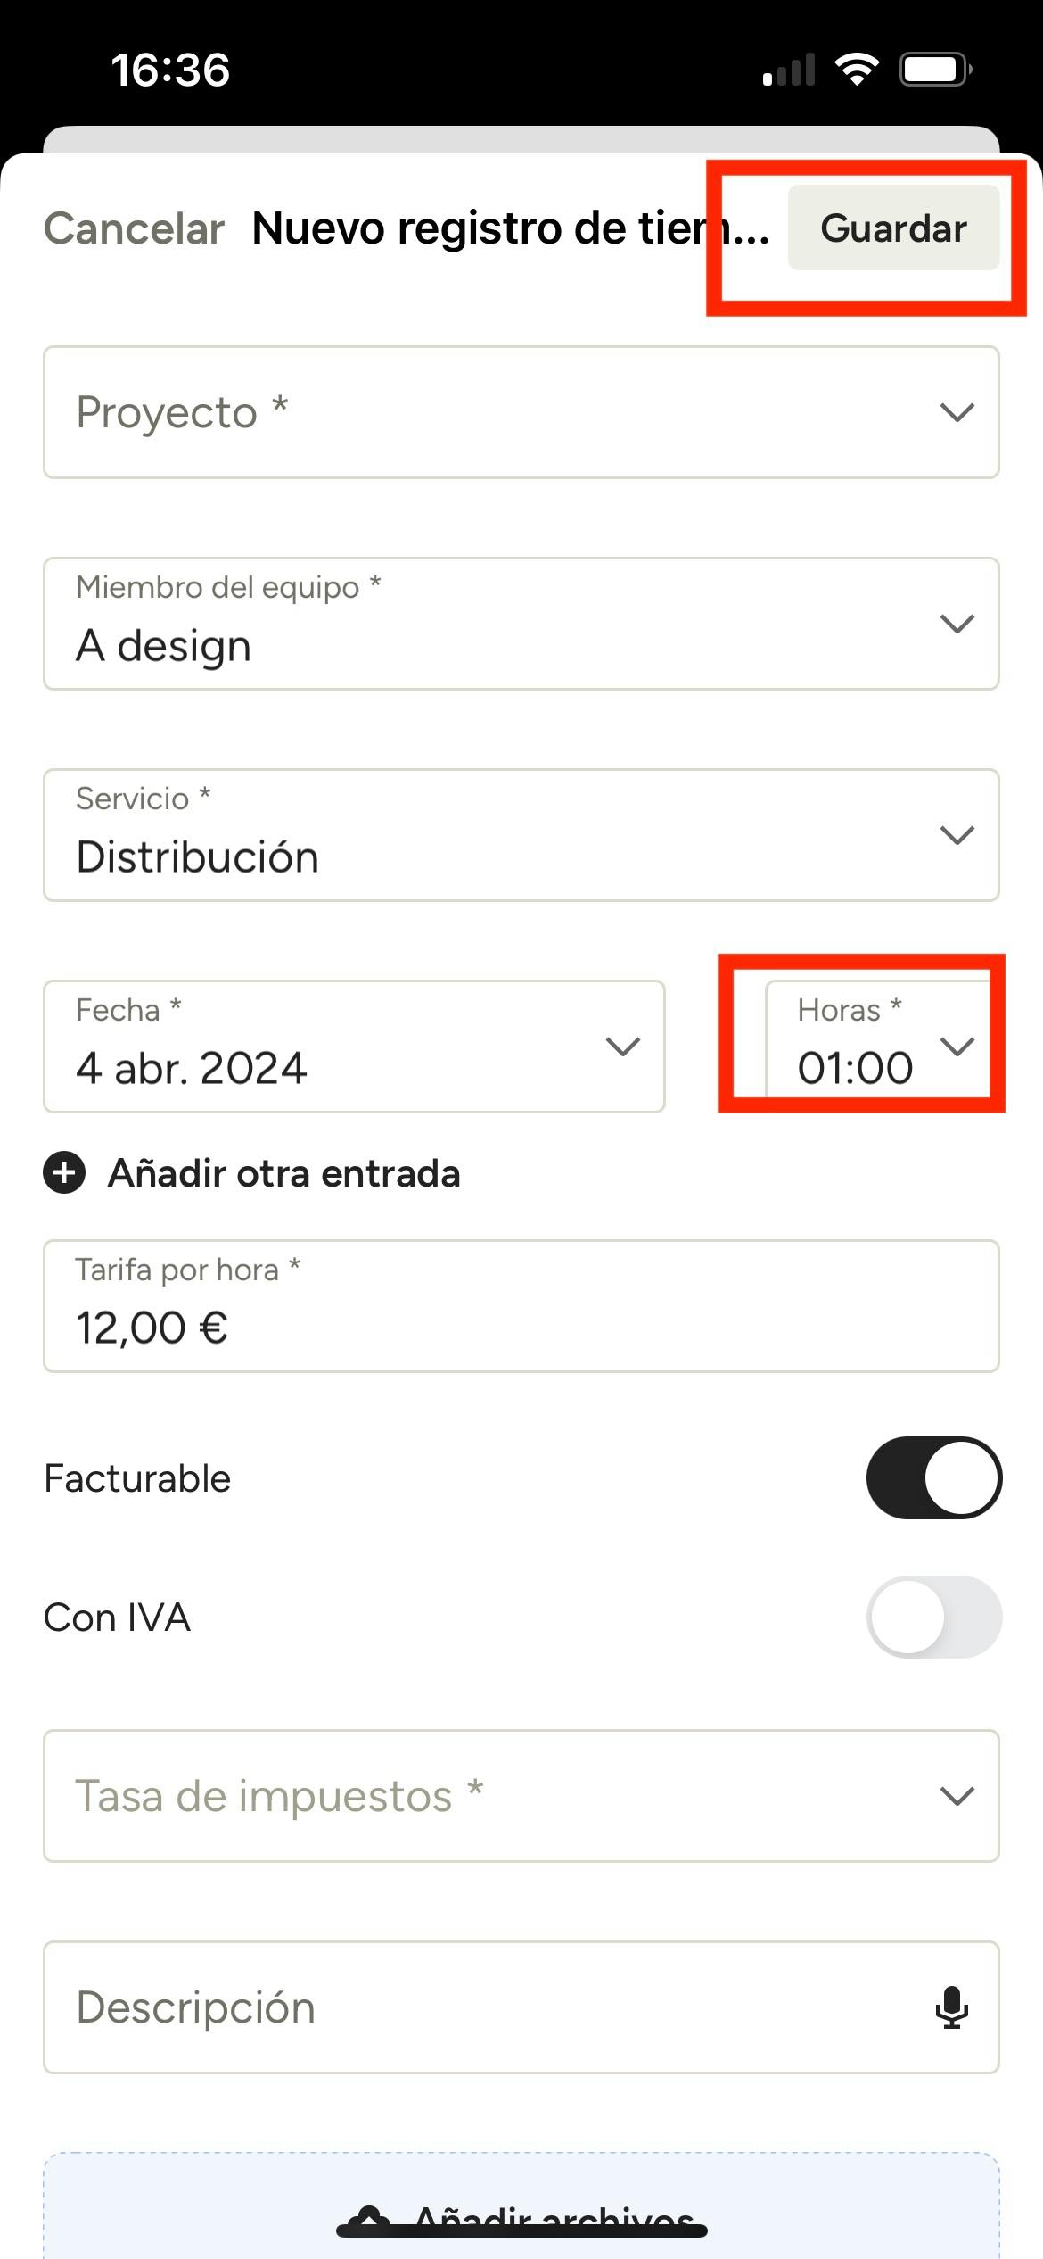The height and width of the screenshot is (2259, 1043).
Task: Tap the microphone icon in Descripción
Action: click(951, 2007)
